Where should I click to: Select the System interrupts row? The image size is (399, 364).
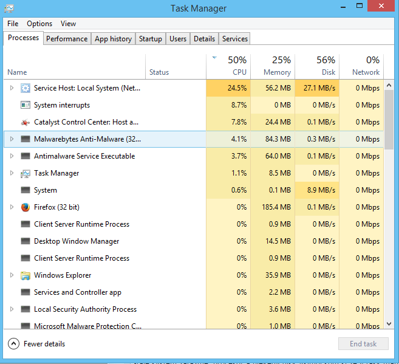coord(193,105)
